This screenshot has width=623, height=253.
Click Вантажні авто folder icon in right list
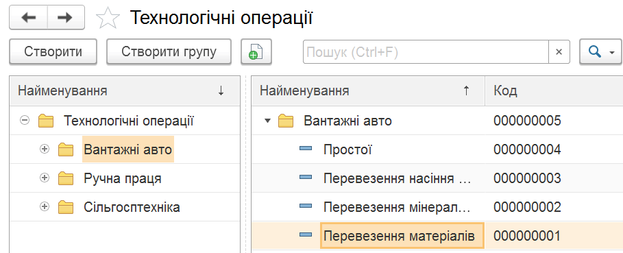tap(286, 121)
